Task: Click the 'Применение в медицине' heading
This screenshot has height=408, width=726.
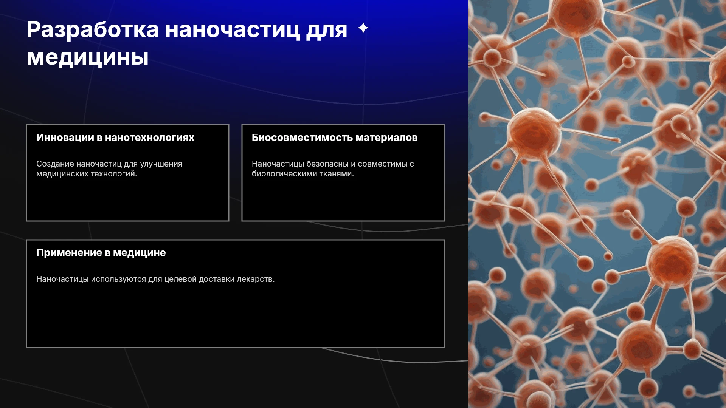Action: (101, 253)
